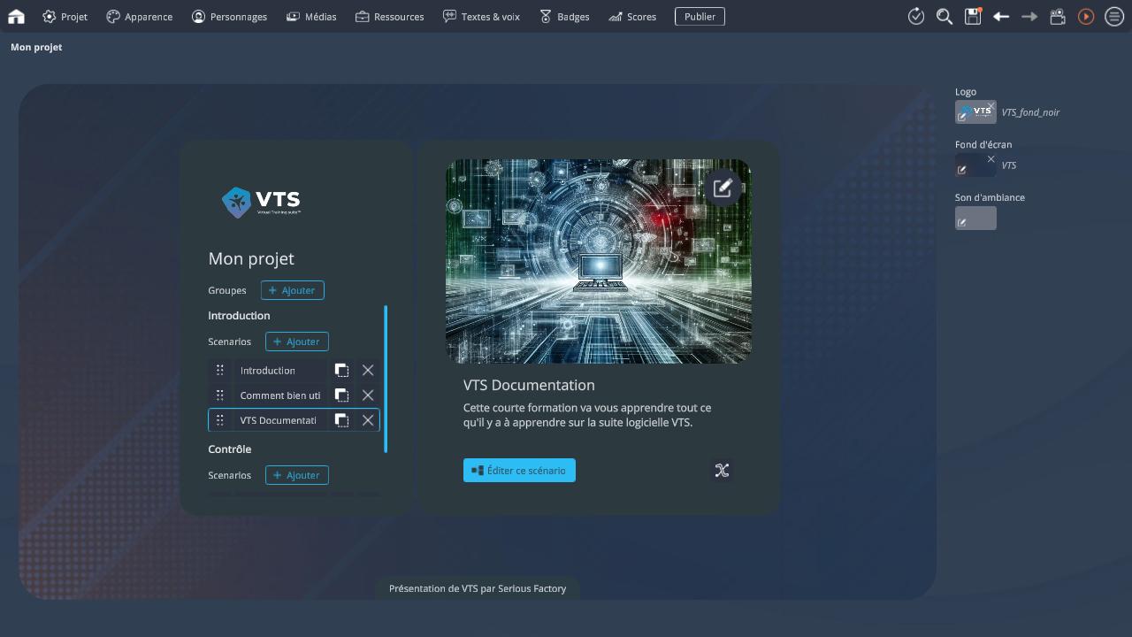1132x637 pixels.
Task: Open the Projet menu
Action: [x=65, y=17]
